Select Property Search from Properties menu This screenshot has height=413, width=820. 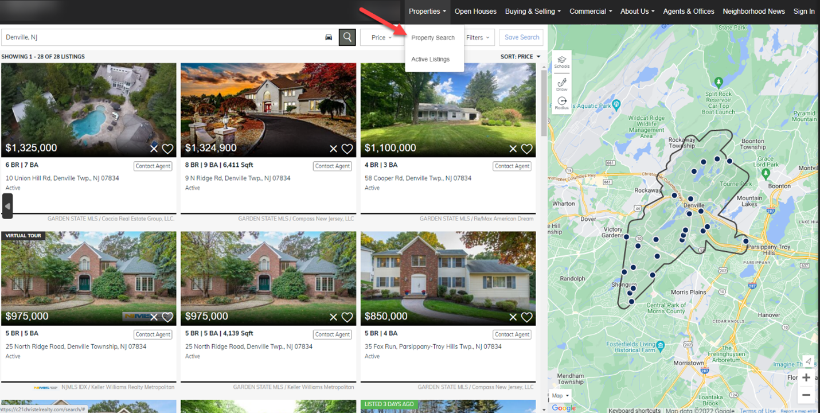[434, 37]
